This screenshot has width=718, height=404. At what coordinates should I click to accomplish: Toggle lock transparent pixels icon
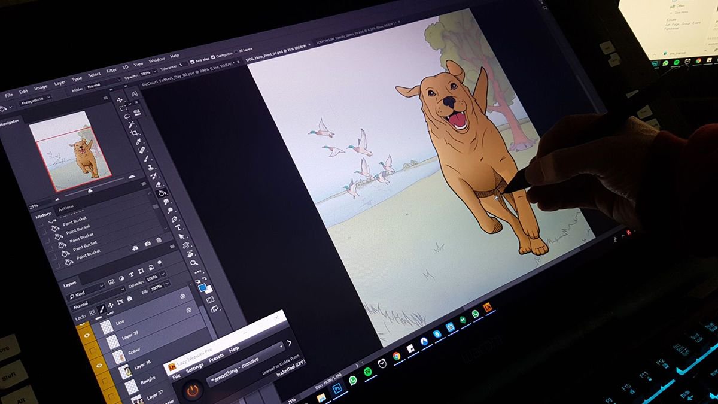pyautogui.click(x=92, y=312)
